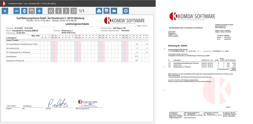
Task: Click the 1/1 page indicator
Action: 82,11
